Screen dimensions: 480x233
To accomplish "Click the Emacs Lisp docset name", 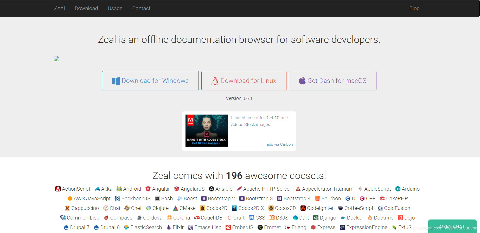I will tap(208, 227).
